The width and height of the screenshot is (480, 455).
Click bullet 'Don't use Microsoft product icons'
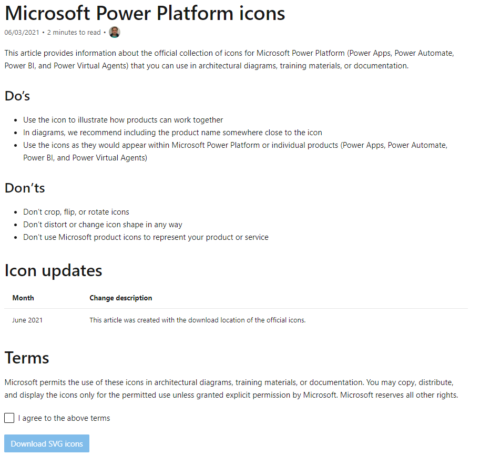[146, 237]
